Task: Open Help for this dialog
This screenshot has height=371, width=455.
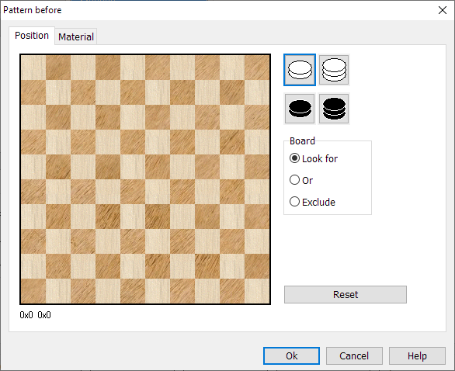Action: point(417,355)
